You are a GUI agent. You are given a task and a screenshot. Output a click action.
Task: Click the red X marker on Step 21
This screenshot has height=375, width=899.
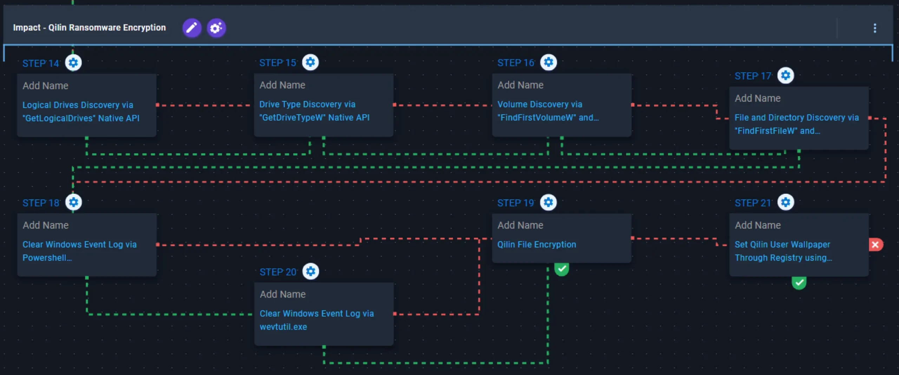875,245
